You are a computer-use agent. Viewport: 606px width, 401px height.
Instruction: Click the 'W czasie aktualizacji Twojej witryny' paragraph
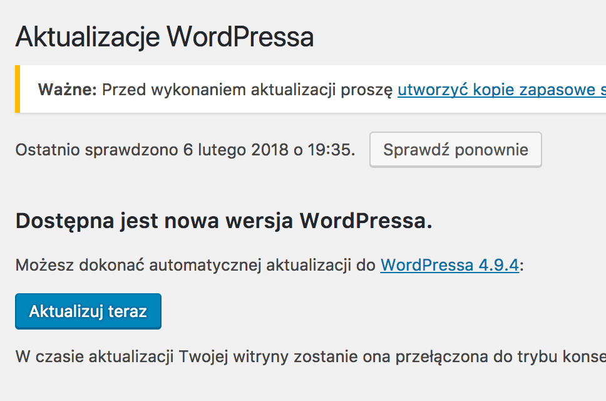tap(311, 357)
